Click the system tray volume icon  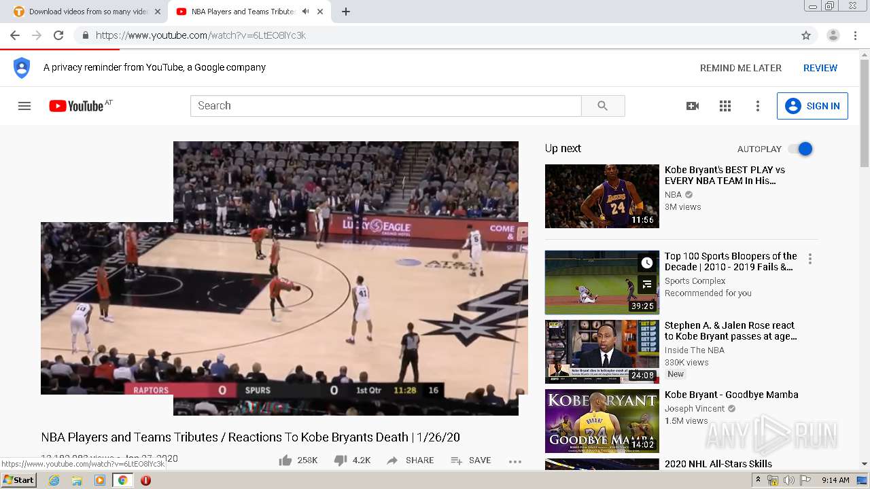pyautogui.click(x=788, y=480)
